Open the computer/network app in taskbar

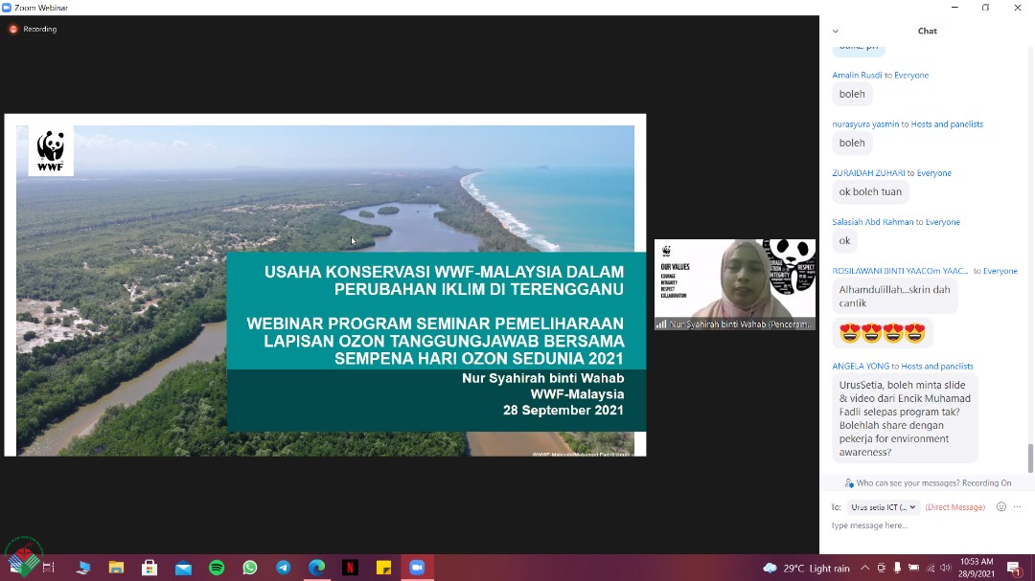(83, 568)
